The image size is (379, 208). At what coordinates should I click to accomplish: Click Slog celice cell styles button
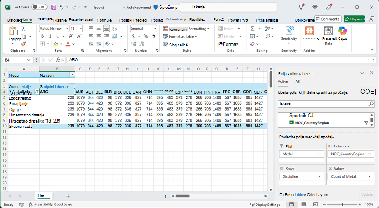[176, 45]
